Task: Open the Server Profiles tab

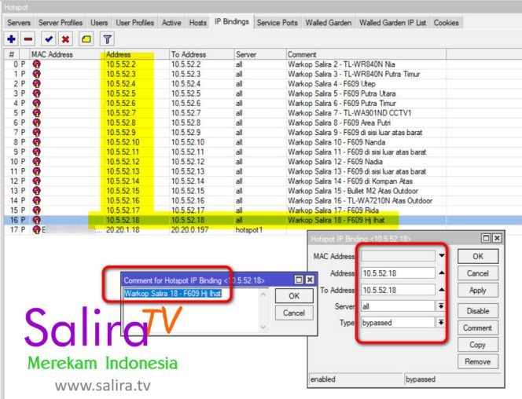Action: [x=61, y=23]
